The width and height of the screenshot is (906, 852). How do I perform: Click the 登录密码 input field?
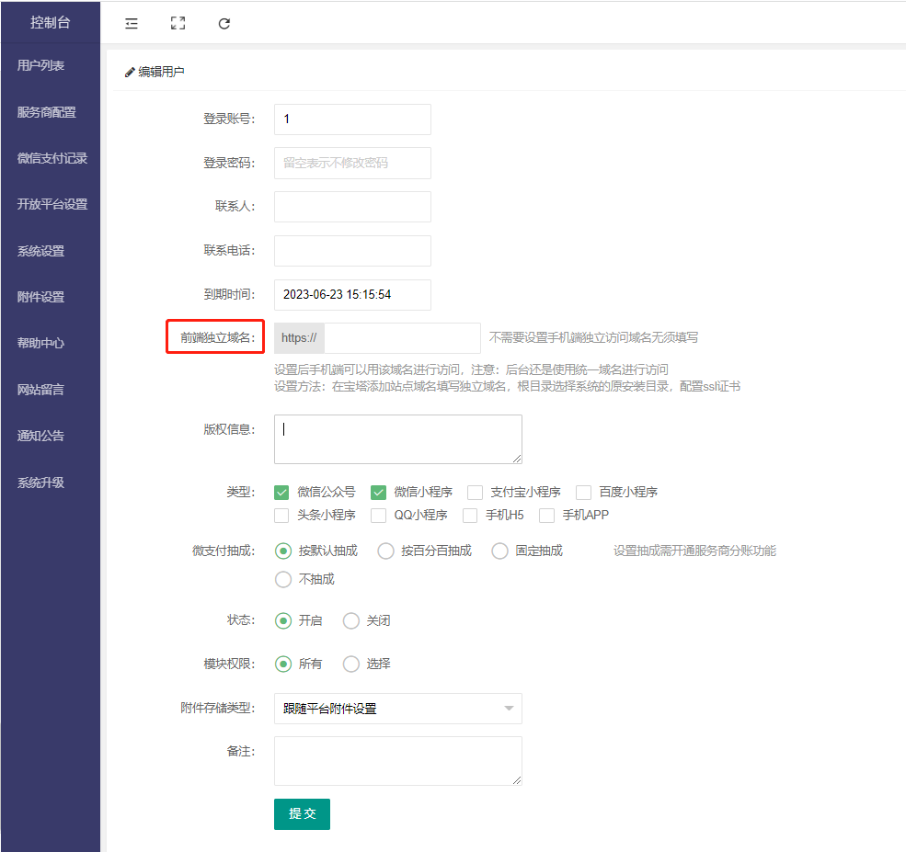pos(352,163)
